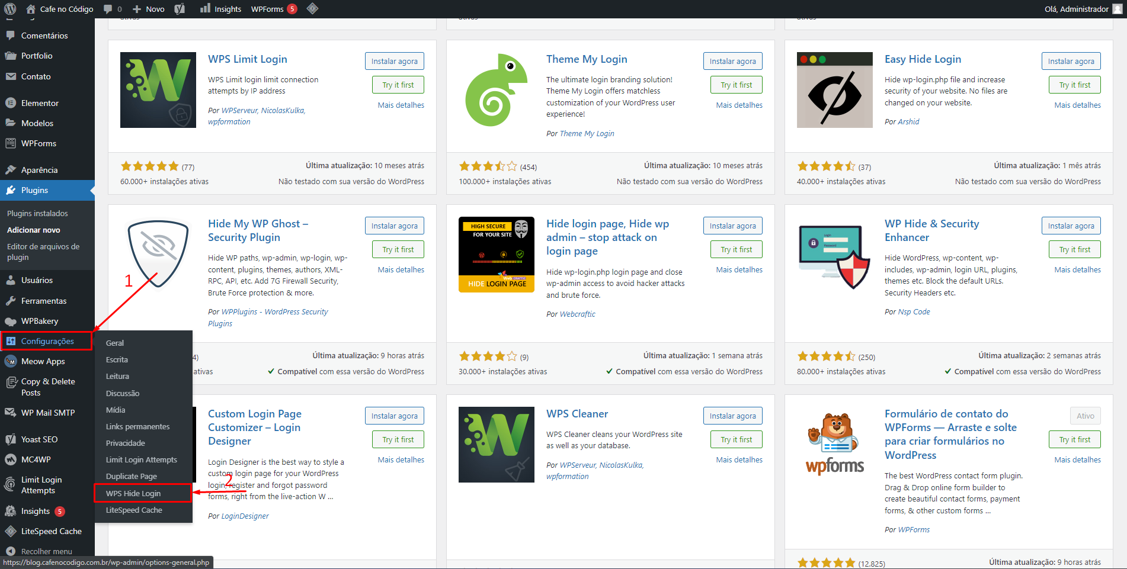
Task: Open WPForms in the top admin bar
Action: tap(274, 9)
